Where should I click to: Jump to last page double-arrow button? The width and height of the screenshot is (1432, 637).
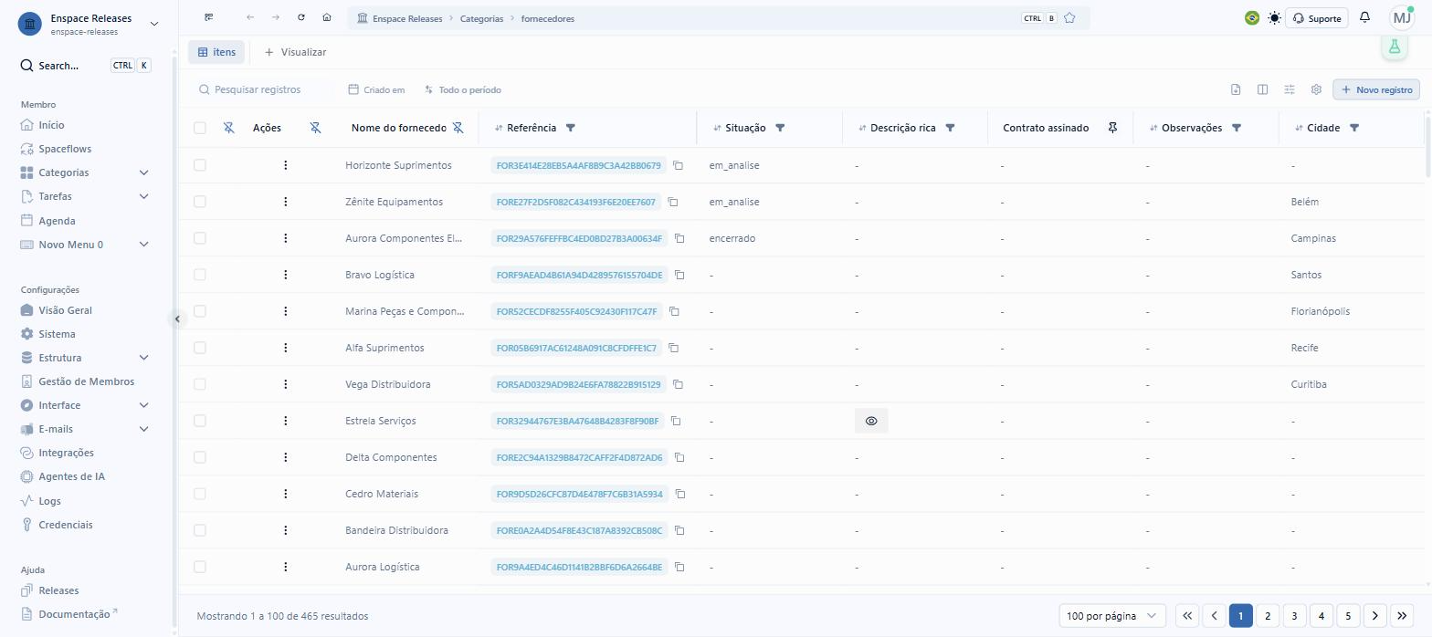pos(1402,616)
